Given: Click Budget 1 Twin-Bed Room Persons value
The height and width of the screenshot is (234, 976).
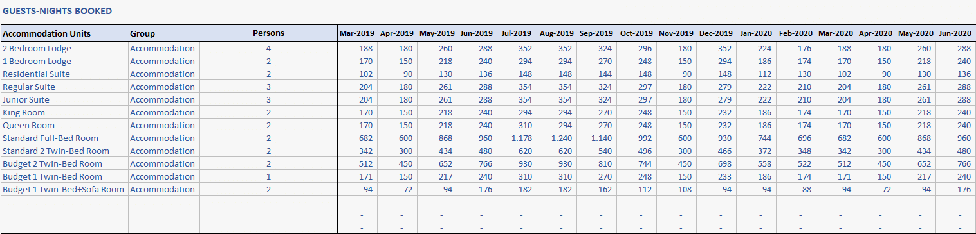Looking at the screenshot, I should coord(268,176).
